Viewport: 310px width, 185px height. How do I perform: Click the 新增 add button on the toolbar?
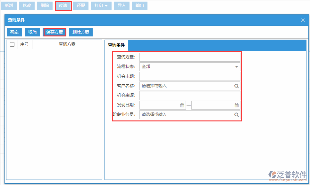pyautogui.click(x=9, y=5)
